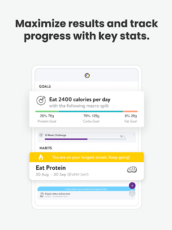This screenshot has height=230, width=172.
Task: Click the blue carbs macro bar segment
Action: click(90, 111)
